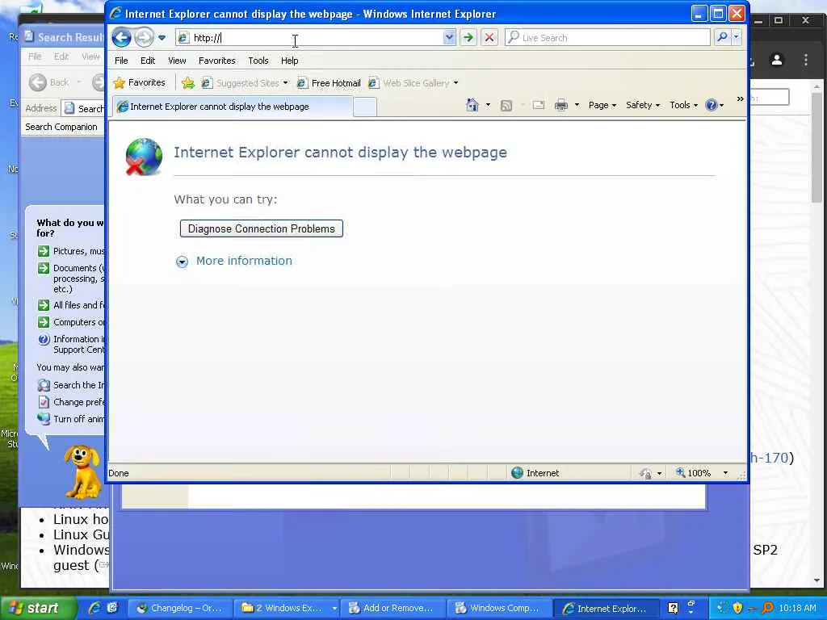Viewport: 827px width, 620px height.
Task: Click Add to Favorites Bar star icon
Action: coord(187,83)
